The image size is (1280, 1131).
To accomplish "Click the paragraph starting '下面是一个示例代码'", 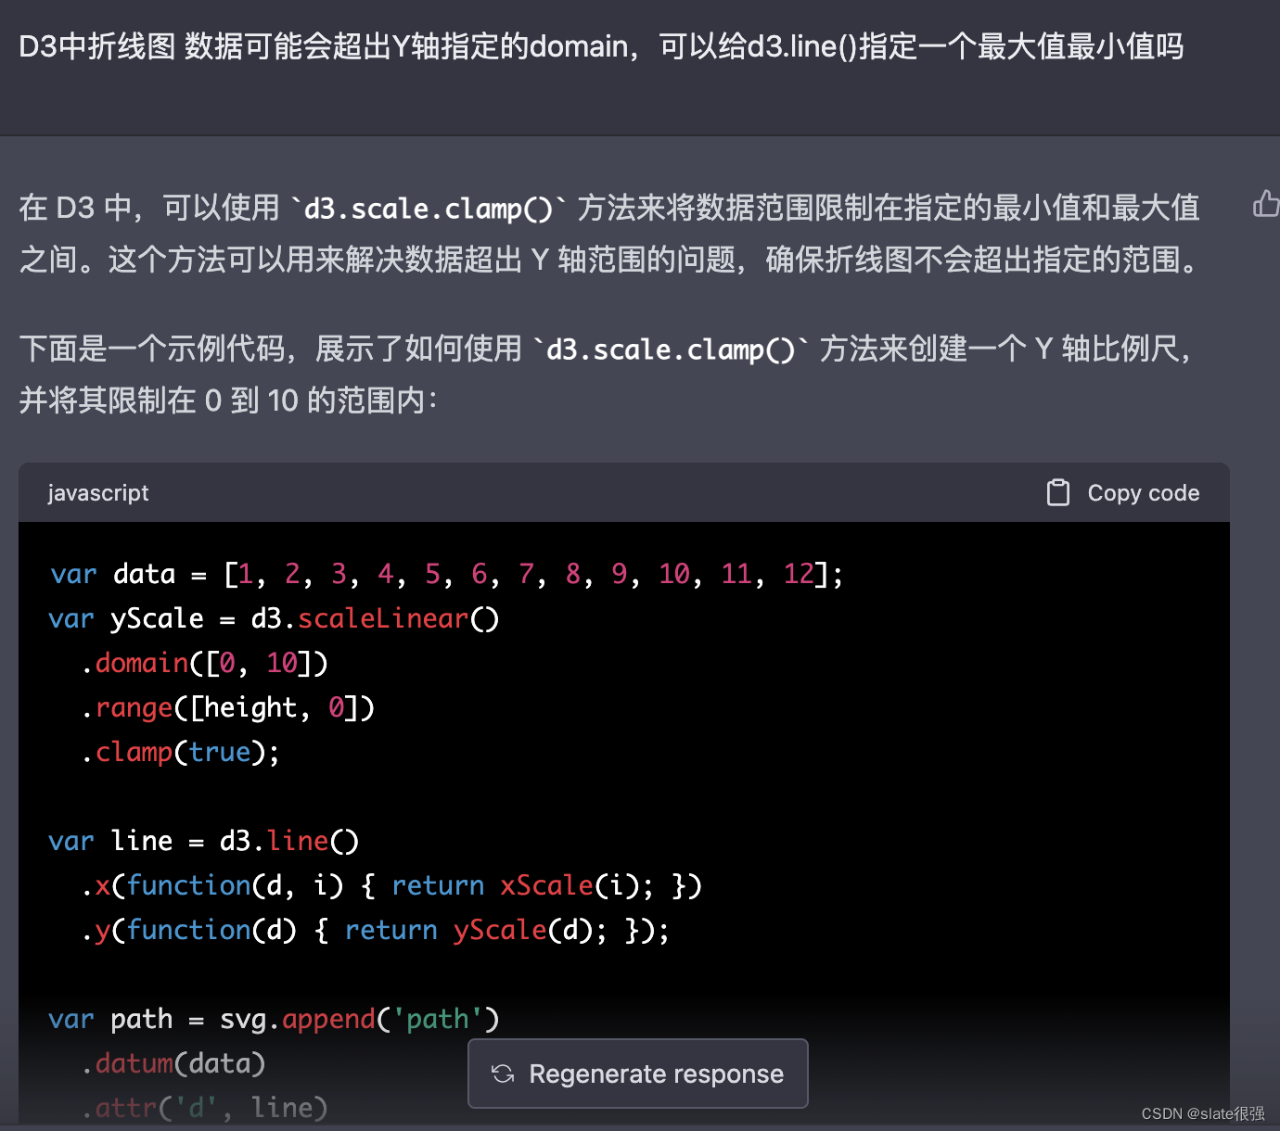I will click(x=608, y=375).
